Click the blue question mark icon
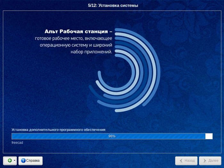 [x=23, y=161]
